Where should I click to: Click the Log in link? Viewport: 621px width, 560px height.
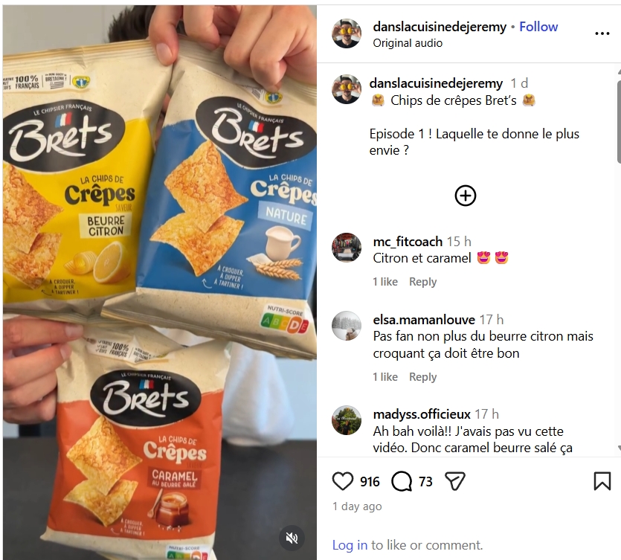tap(350, 545)
